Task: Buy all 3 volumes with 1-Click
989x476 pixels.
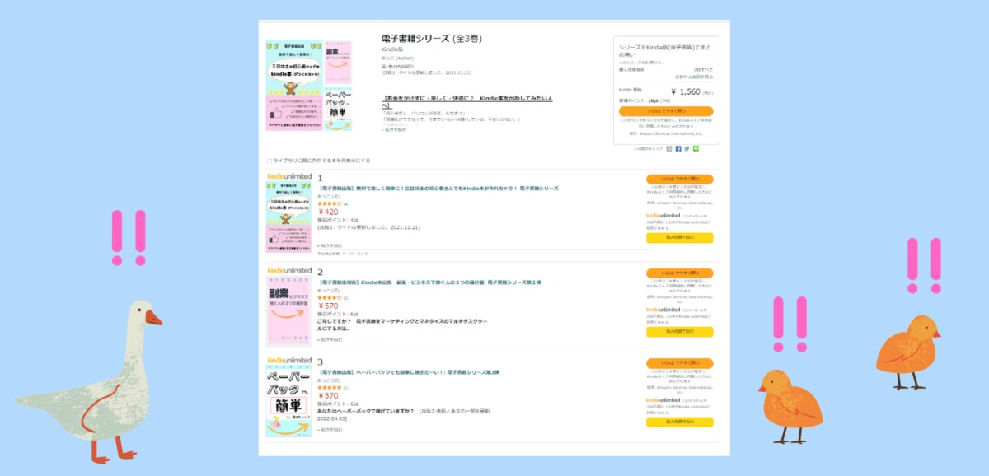Action: tap(666, 110)
